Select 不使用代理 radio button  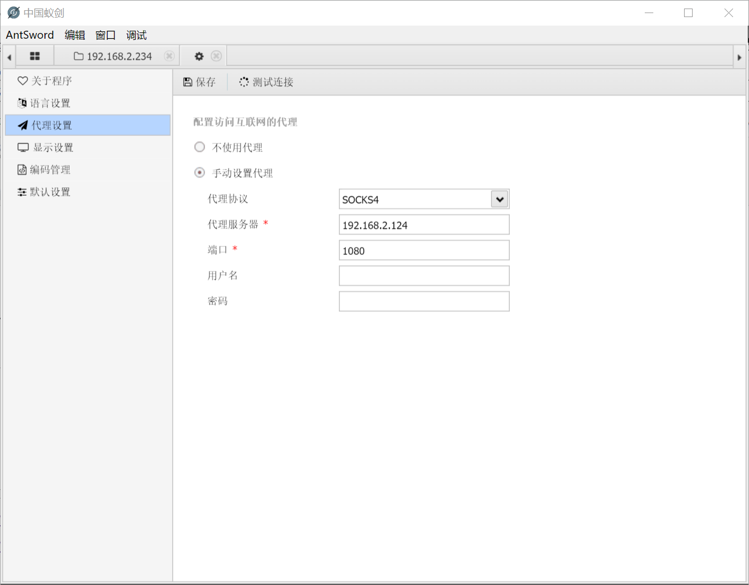coord(199,147)
